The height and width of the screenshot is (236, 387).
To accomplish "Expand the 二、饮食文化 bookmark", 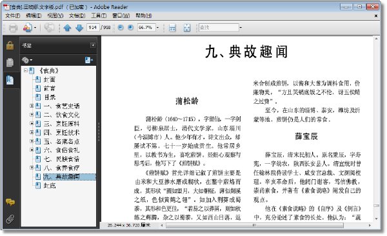I will click(x=32, y=115).
